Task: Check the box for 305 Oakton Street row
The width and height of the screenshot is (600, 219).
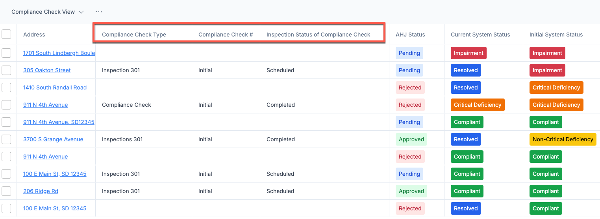Action: point(6,70)
